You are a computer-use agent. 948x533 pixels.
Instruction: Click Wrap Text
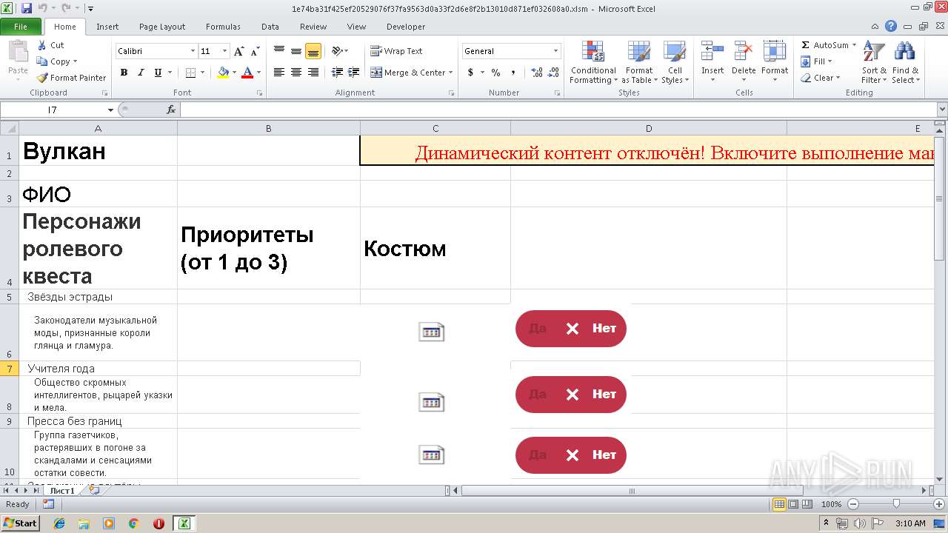point(396,51)
